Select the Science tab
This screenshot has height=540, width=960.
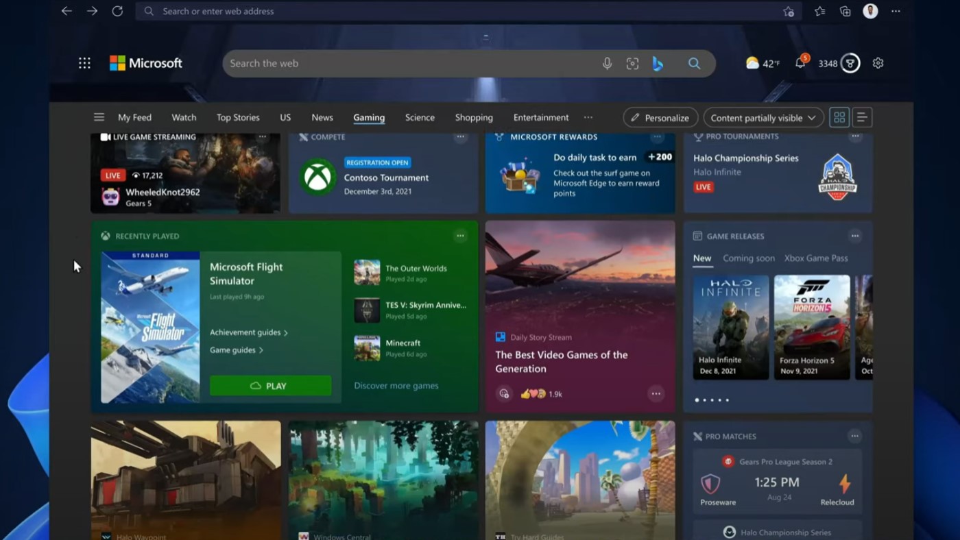[420, 117]
